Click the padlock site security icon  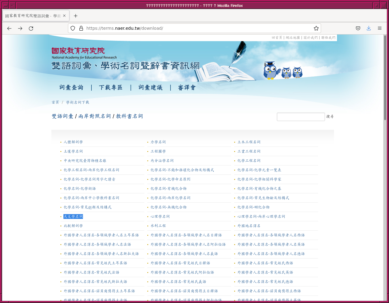[x=81, y=28]
